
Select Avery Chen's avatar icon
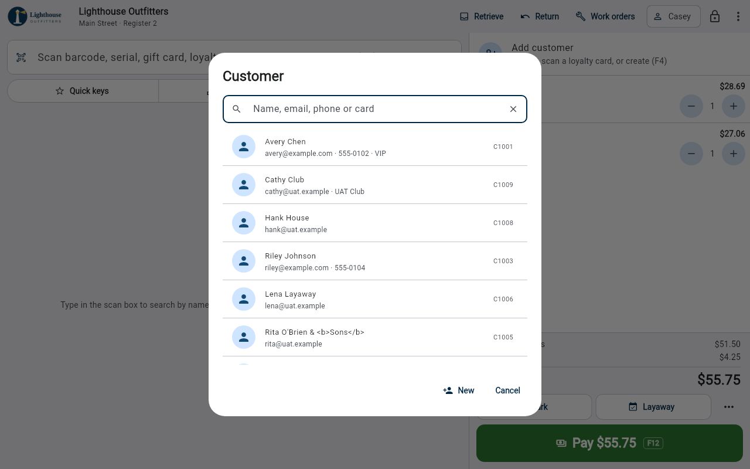pyautogui.click(x=244, y=147)
